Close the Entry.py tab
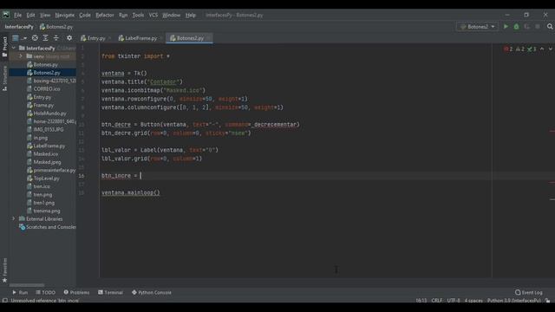This screenshot has height=312, width=555. pyautogui.click(x=110, y=38)
